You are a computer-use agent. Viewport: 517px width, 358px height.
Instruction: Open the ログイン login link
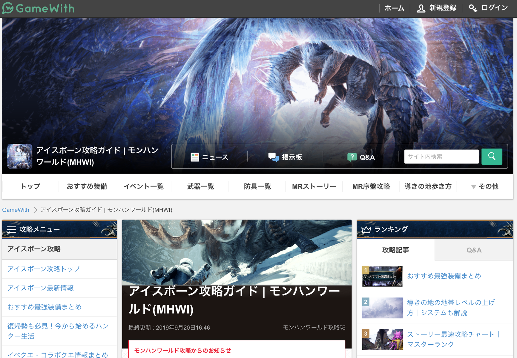[x=494, y=8]
